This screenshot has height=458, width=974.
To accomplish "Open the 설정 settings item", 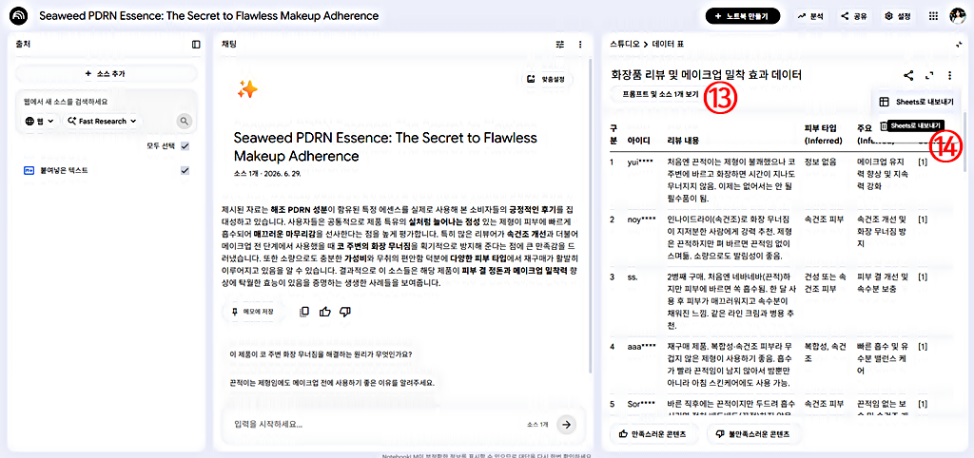I will coord(898,17).
